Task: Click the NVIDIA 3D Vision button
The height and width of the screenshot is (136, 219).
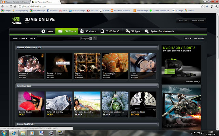Action: tap(198, 20)
